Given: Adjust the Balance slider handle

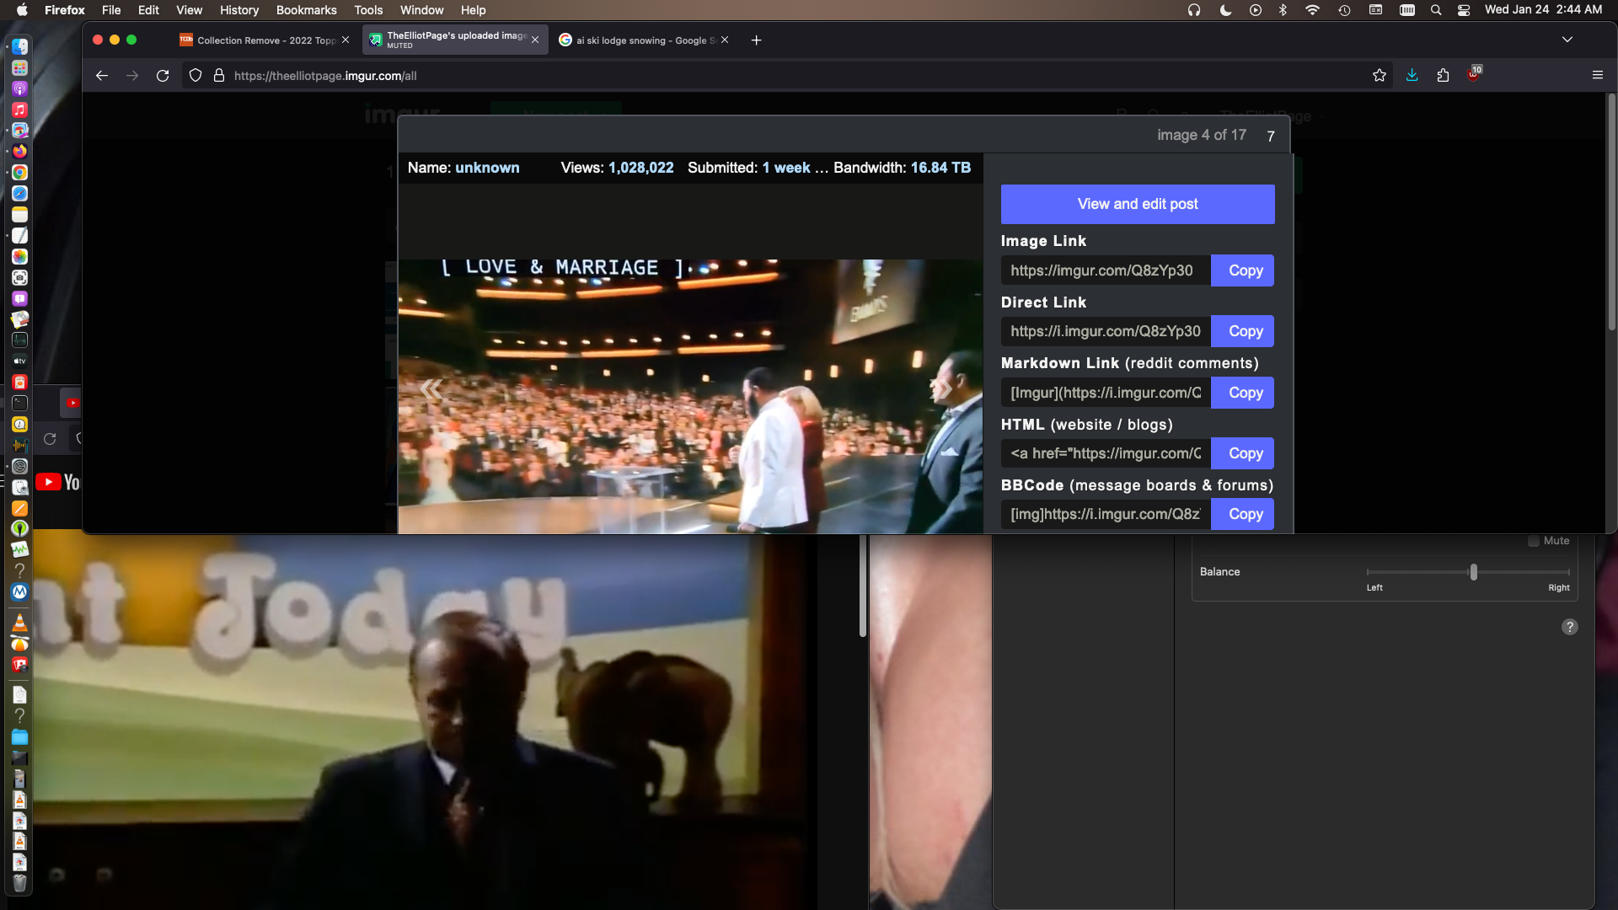Looking at the screenshot, I should (x=1473, y=572).
